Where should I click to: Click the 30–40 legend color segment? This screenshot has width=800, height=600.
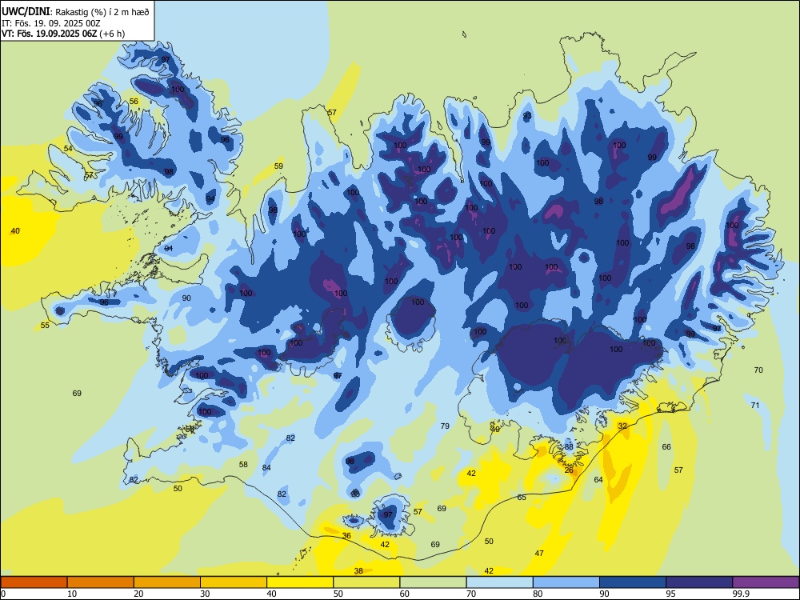click(x=234, y=582)
